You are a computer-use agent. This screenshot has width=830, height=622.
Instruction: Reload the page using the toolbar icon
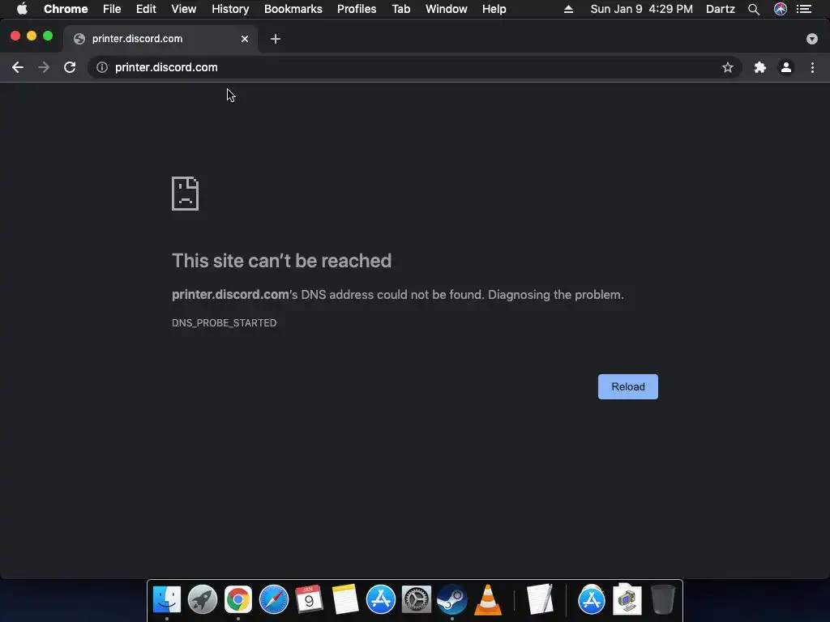(x=70, y=67)
